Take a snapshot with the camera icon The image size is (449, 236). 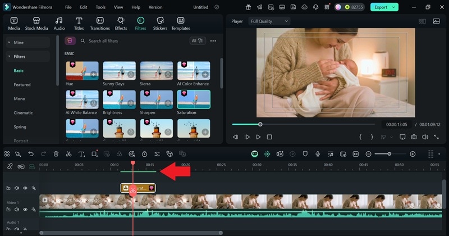tap(414, 137)
